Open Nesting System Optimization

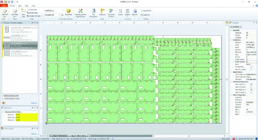coord(80,13)
